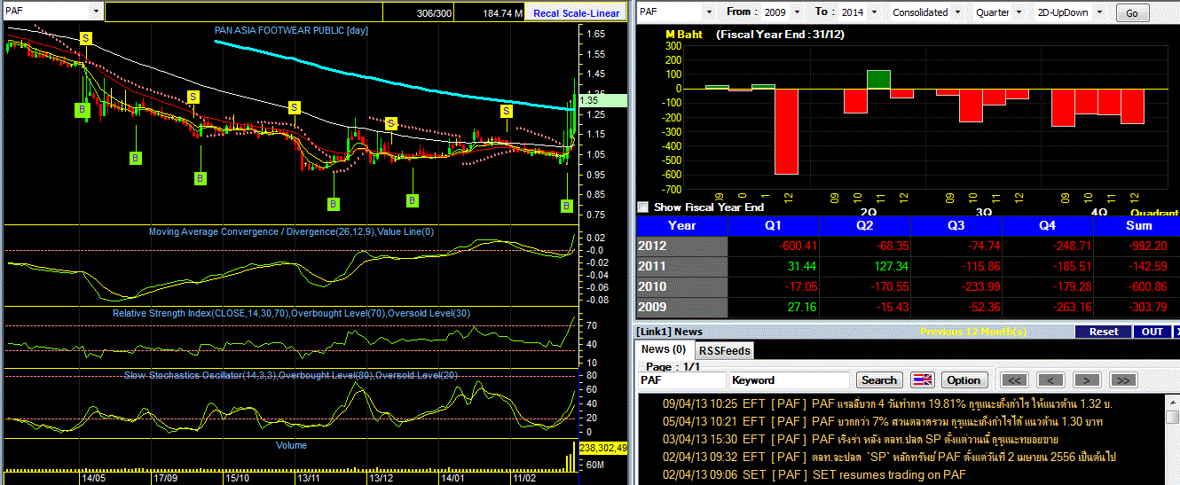Open the Quarter period dropdown
The width and height of the screenshot is (1180, 485).
pos(1017,12)
